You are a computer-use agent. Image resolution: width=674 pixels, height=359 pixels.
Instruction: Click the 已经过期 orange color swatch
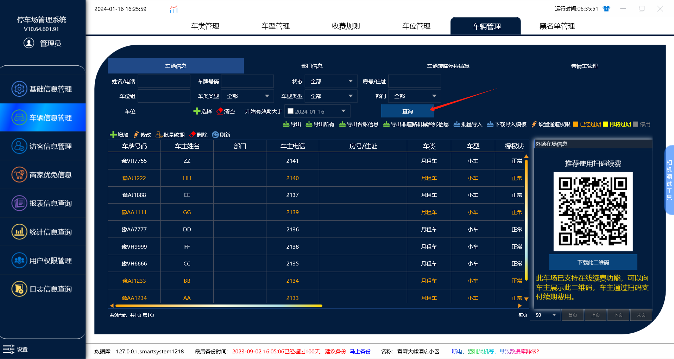pyautogui.click(x=576, y=124)
